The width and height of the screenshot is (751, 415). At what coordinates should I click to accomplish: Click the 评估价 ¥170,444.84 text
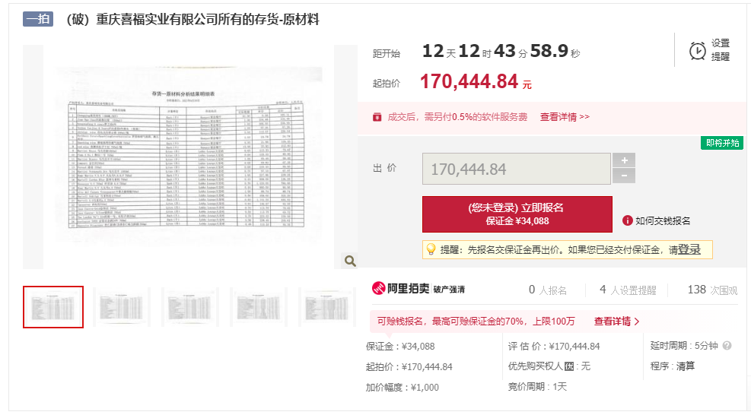554,346
